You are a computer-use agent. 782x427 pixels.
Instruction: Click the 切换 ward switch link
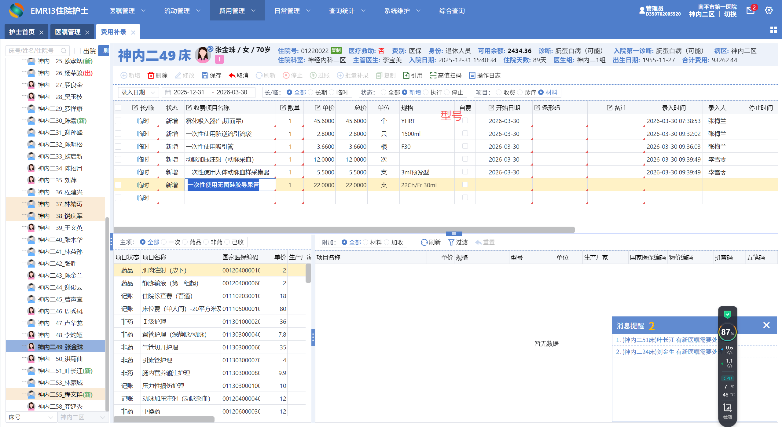click(x=730, y=14)
